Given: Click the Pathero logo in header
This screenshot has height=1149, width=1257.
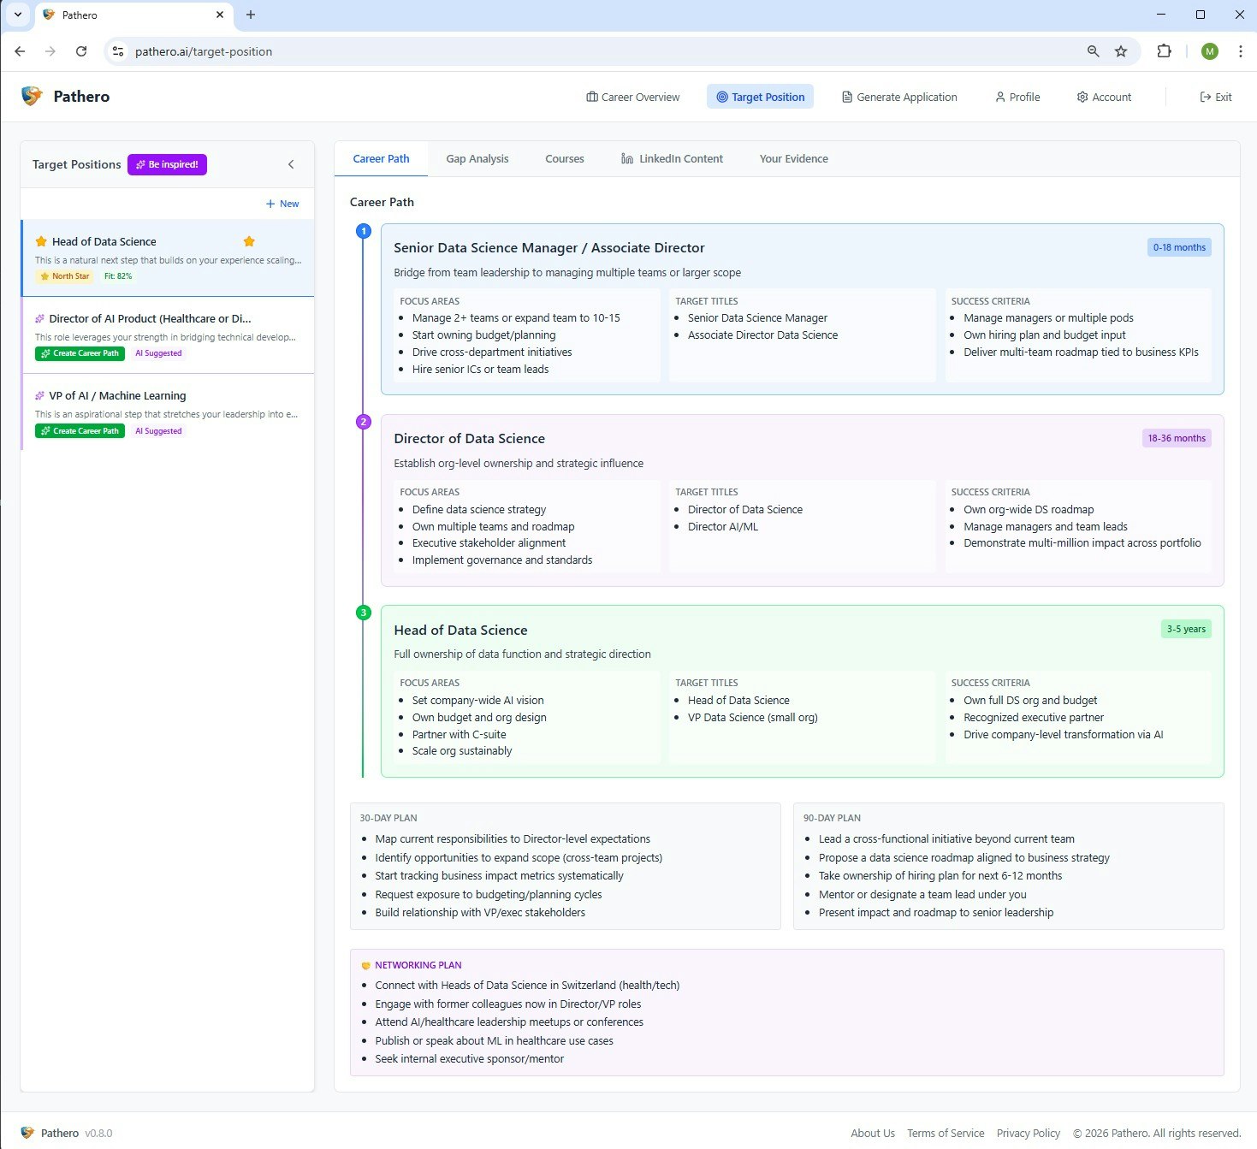Looking at the screenshot, I should (66, 96).
